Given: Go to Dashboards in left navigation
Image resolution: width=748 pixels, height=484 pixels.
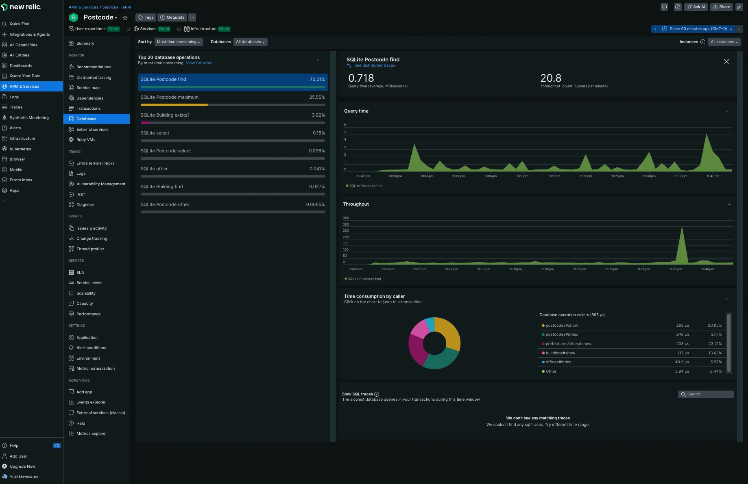Looking at the screenshot, I should (x=21, y=66).
